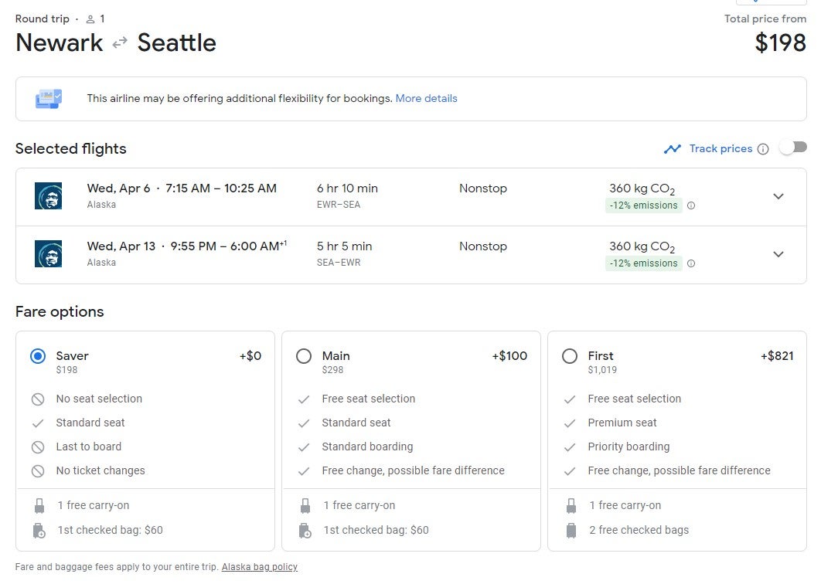This screenshot has height=584, width=821.
Task: Expand the Wed, Apr 6 flight details
Action: point(778,196)
